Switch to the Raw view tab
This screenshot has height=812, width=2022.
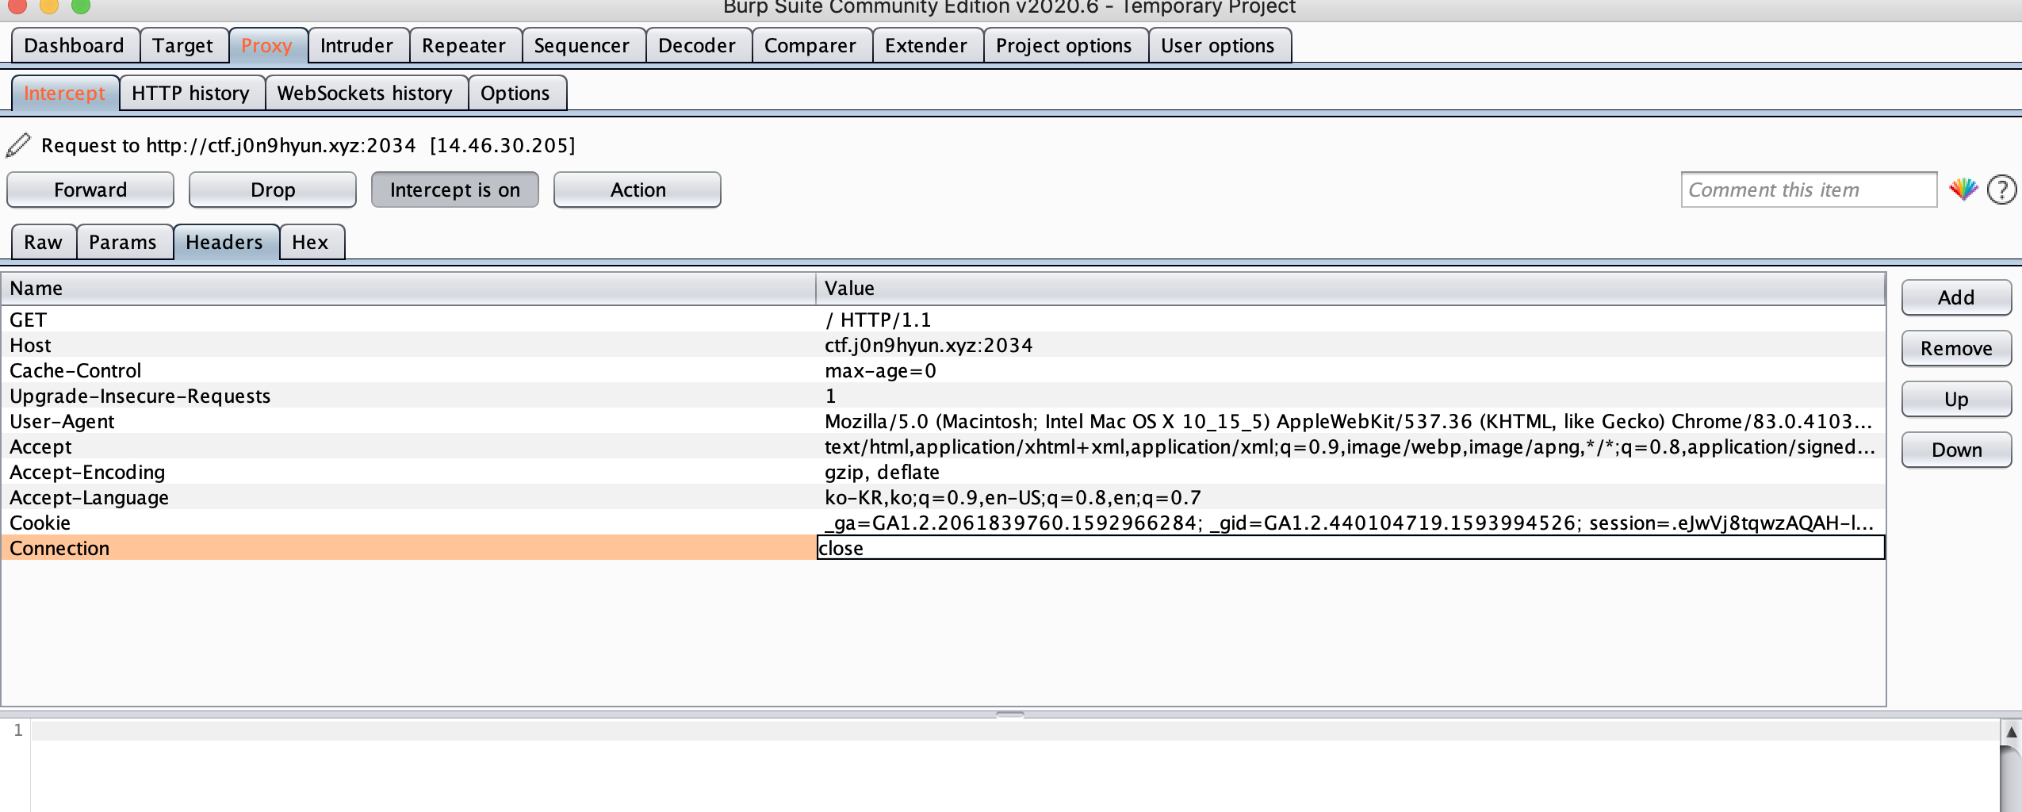[x=43, y=243]
